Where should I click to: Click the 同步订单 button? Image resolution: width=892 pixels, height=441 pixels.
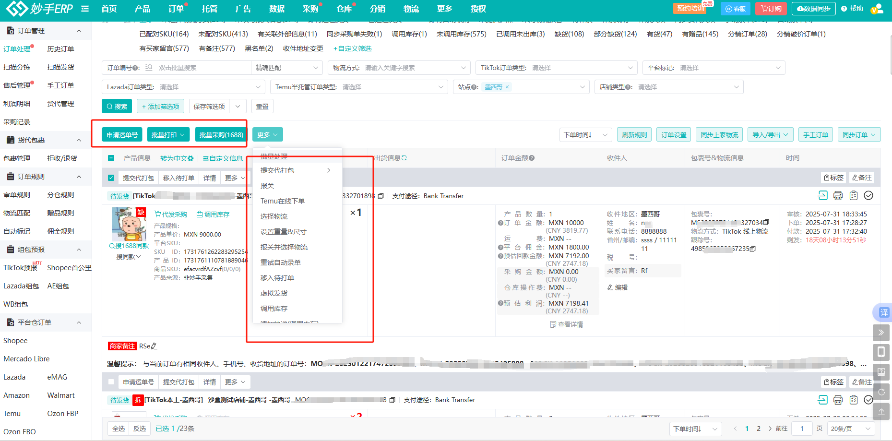click(859, 135)
